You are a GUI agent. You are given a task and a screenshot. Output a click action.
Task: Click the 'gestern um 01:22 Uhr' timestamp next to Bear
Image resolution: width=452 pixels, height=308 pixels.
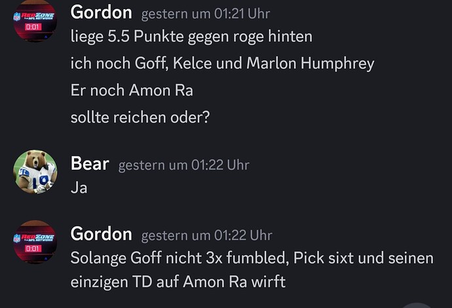tap(183, 165)
